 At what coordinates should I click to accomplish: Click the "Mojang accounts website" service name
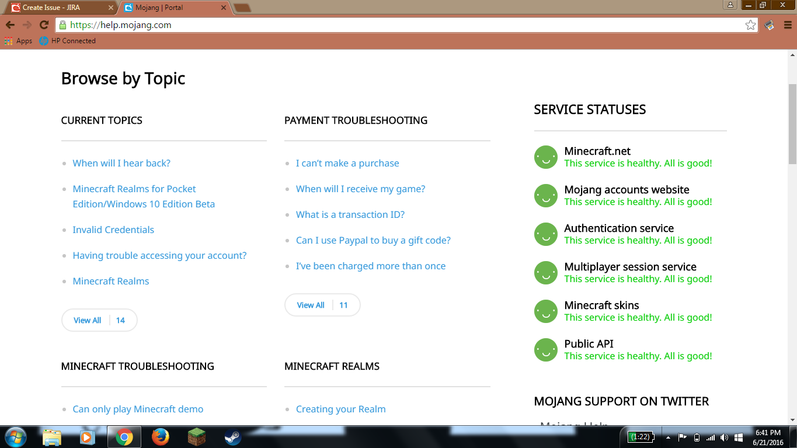point(627,190)
